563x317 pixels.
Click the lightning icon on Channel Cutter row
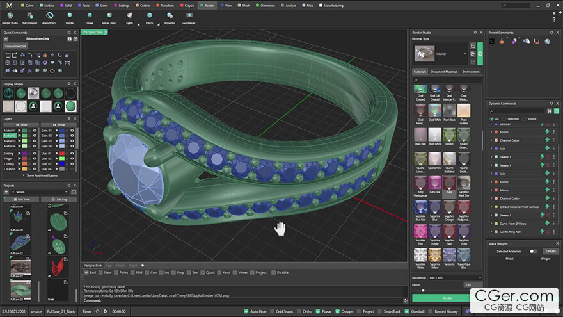[548, 140]
